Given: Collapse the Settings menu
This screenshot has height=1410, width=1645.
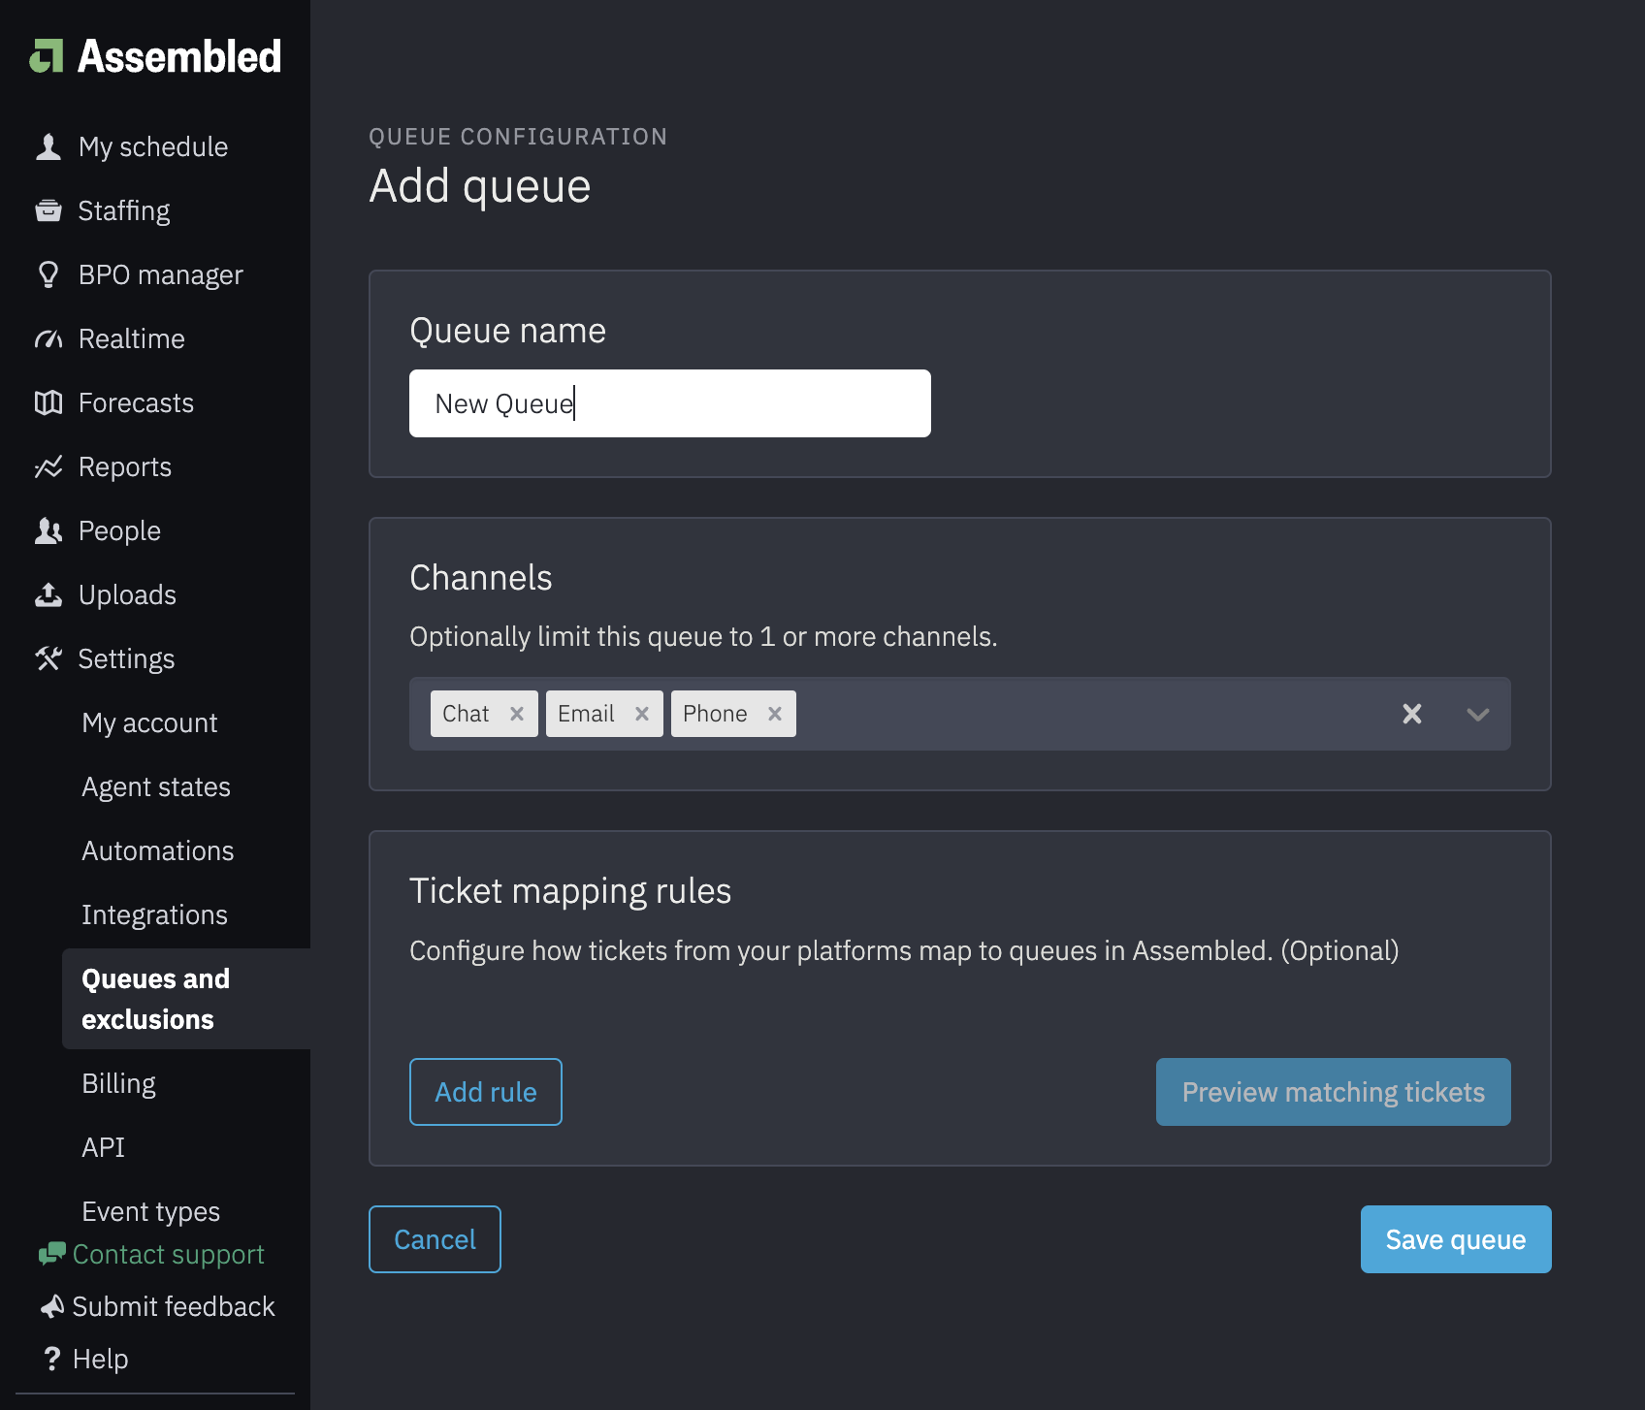Looking at the screenshot, I should click(126, 658).
